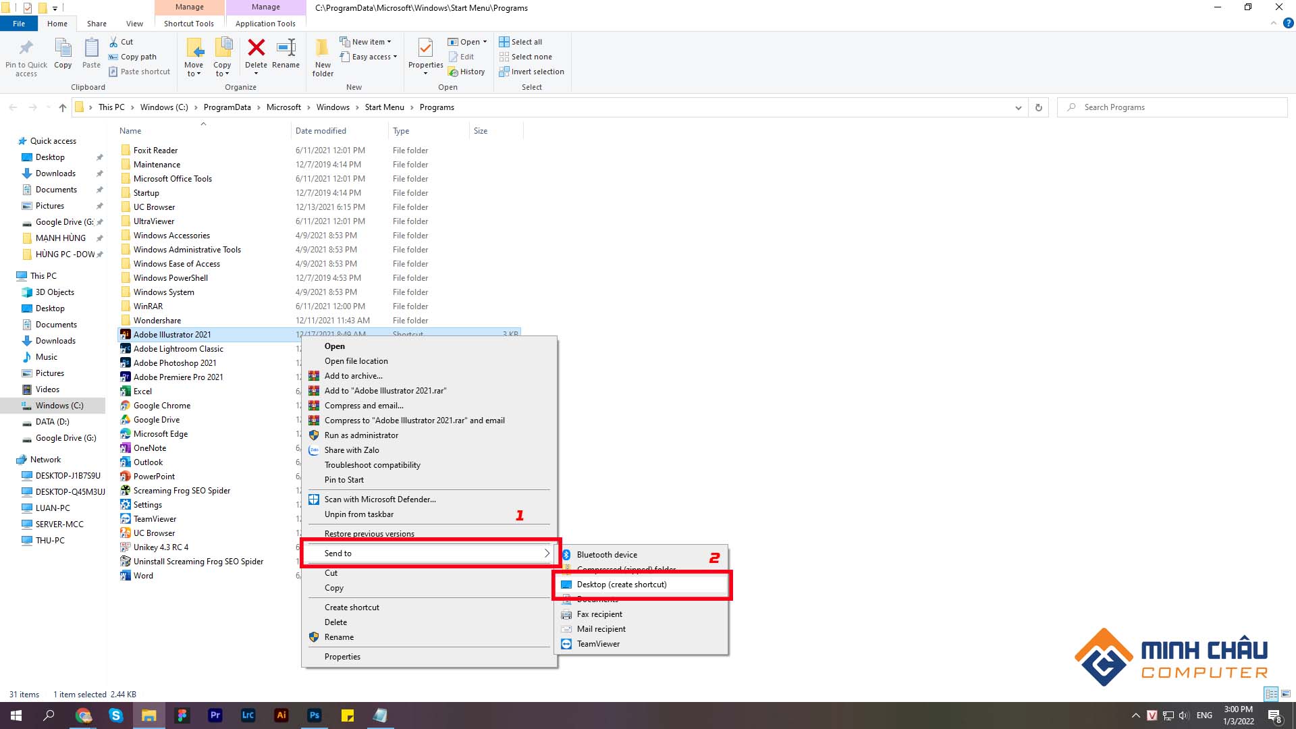Refresh the Programs folder view
The width and height of the screenshot is (1296, 729).
pos(1039,107)
